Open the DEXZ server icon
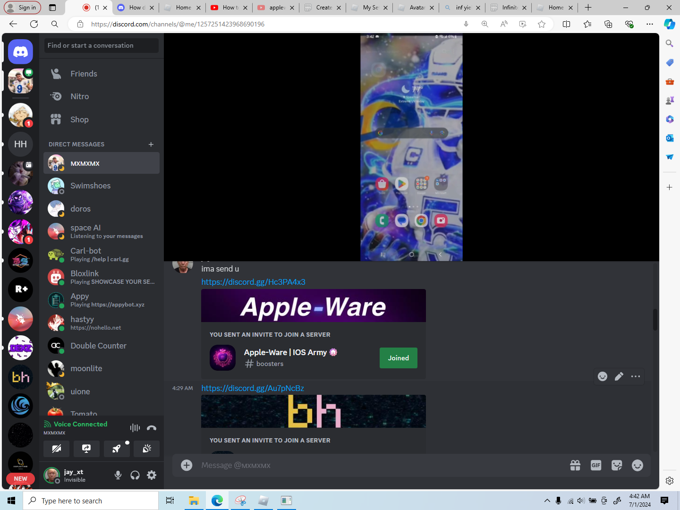 (20, 348)
